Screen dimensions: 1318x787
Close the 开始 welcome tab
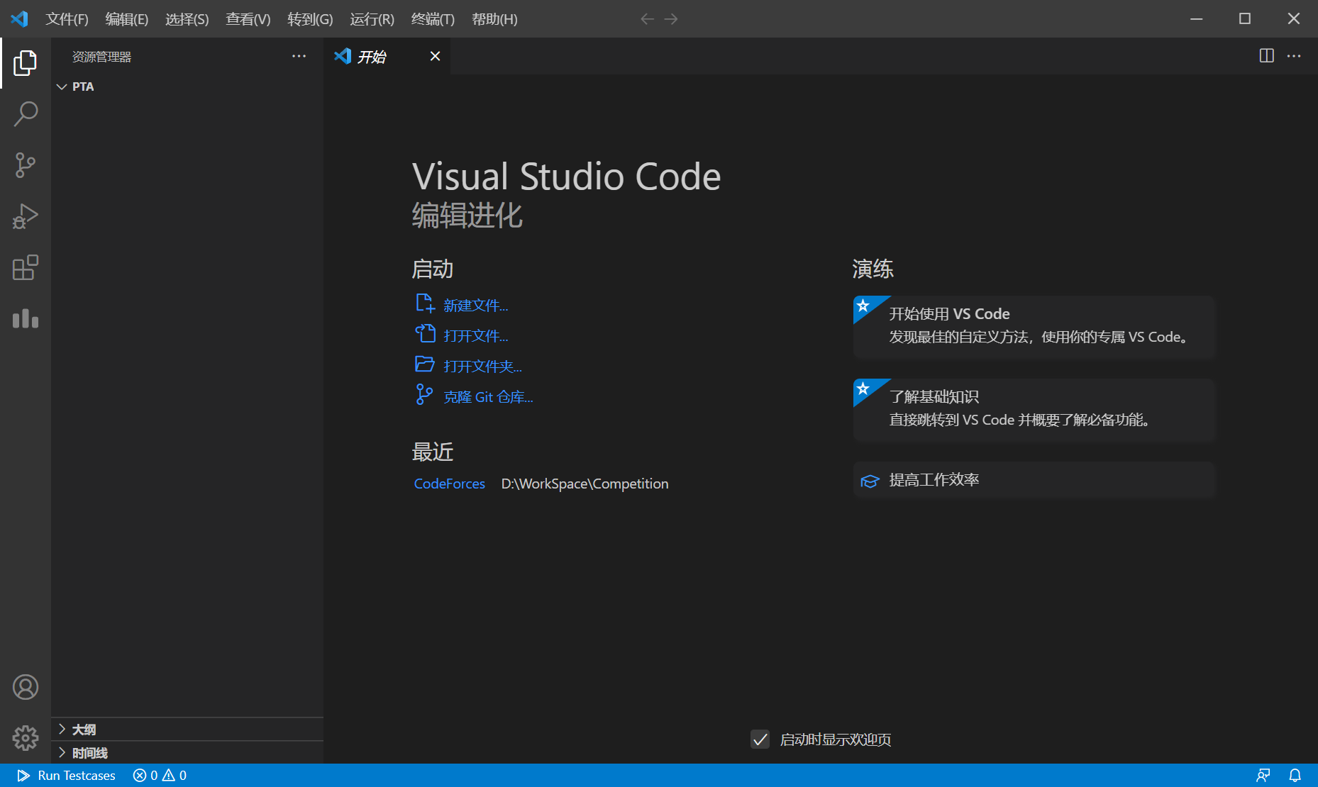click(x=435, y=56)
